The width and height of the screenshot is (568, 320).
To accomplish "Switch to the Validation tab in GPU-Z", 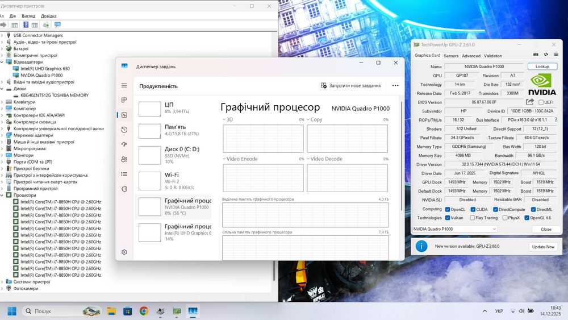I will 492,56.
